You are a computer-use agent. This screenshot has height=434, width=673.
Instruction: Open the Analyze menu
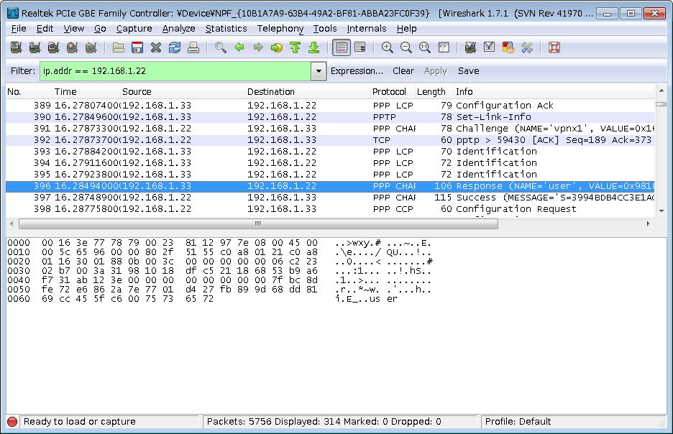coord(178,29)
